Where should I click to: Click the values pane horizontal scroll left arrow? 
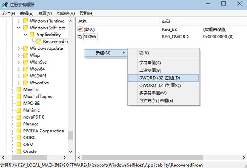[x=79, y=157]
